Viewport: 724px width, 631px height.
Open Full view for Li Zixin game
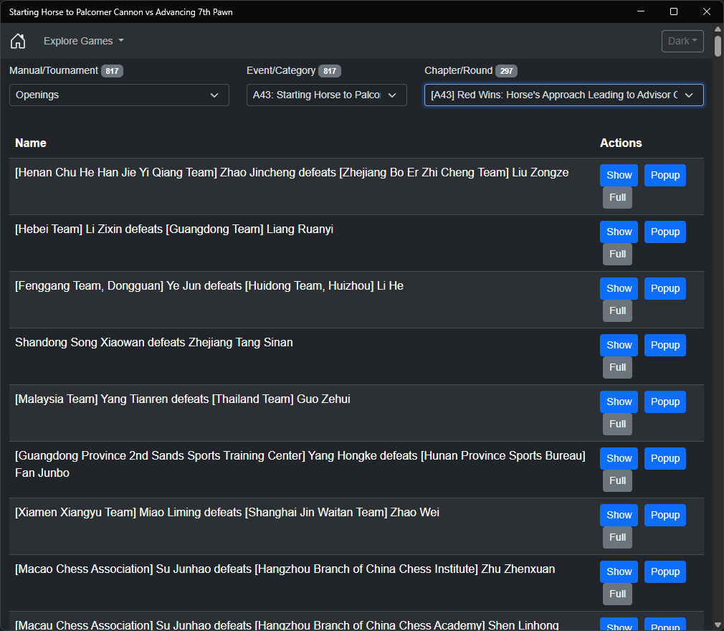[x=617, y=254]
